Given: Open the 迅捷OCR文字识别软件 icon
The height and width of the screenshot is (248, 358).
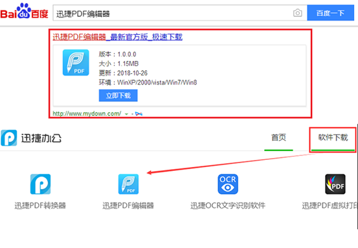Looking at the screenshot, I should [228, 184].
